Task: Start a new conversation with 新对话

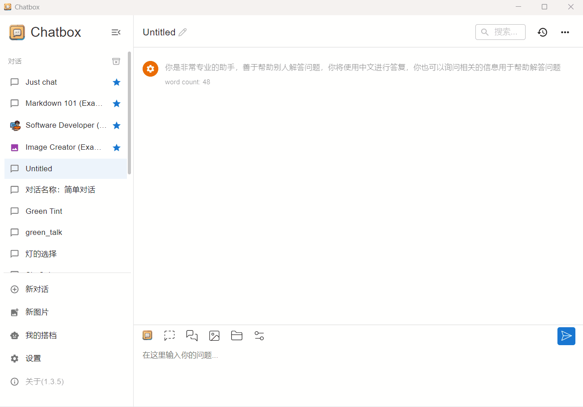Action: tap(37, 289)
